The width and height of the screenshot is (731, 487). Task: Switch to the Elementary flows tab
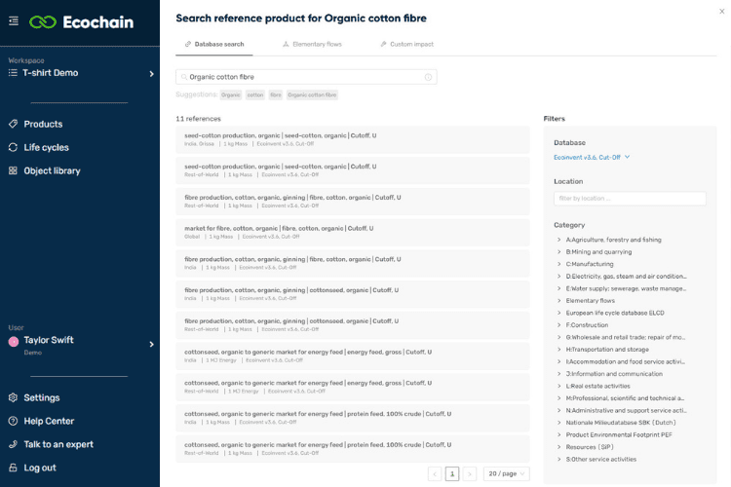311,45
